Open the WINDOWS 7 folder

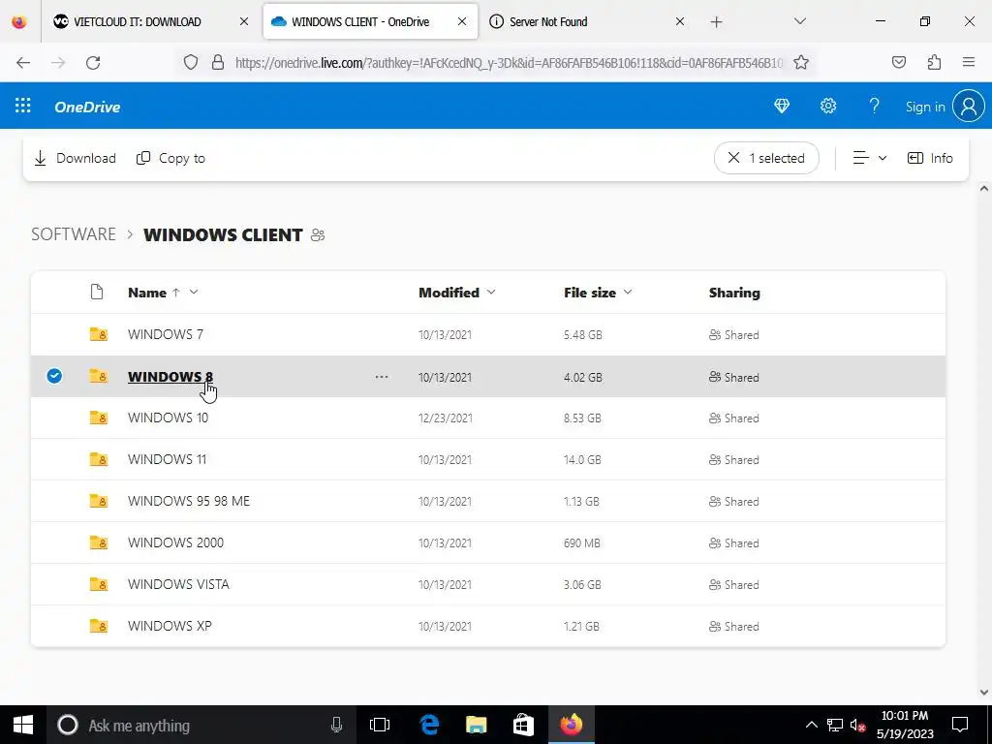point(165,334)
